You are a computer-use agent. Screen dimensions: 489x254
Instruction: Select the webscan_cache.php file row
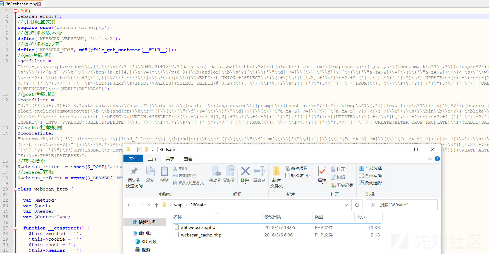click(277, 235)
